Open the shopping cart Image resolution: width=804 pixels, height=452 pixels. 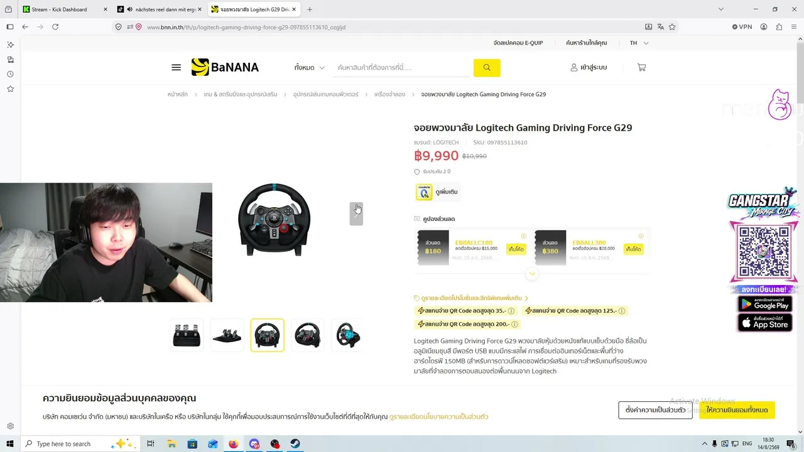641,67
